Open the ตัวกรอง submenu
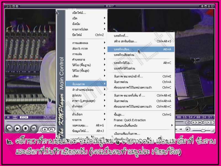The height and width of the screenshot is (166, 221). (86, 106)
